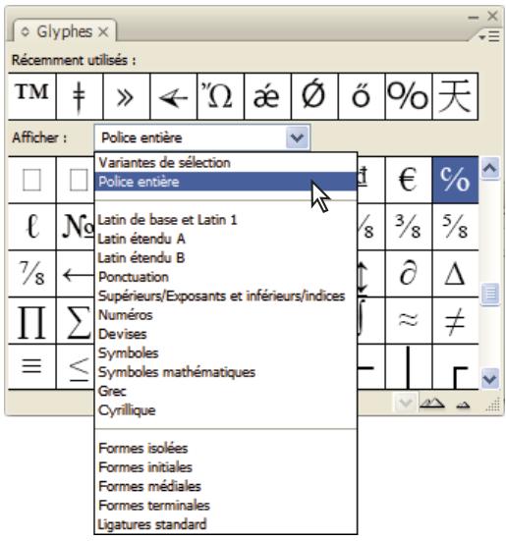Image resolution: width=506 pixels, height=541 pixels.
Task: Select the Numero № glyph
Action: (x=76, y=227)
